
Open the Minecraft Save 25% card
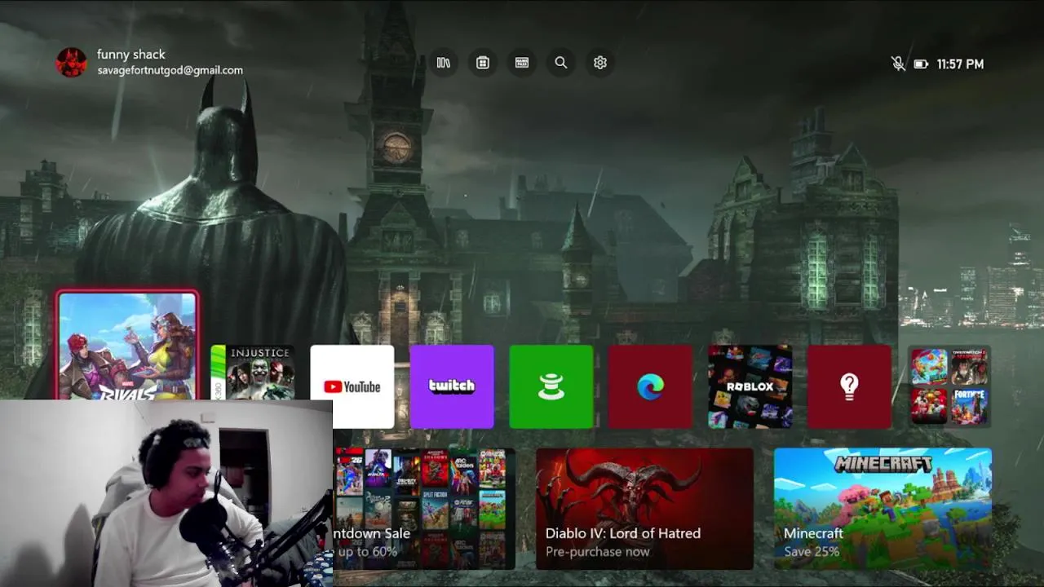(883, 509)
